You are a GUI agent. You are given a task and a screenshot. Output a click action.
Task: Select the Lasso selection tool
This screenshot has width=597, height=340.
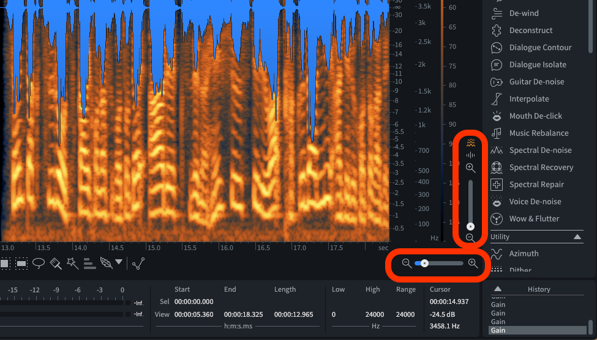tap(39, 264)
